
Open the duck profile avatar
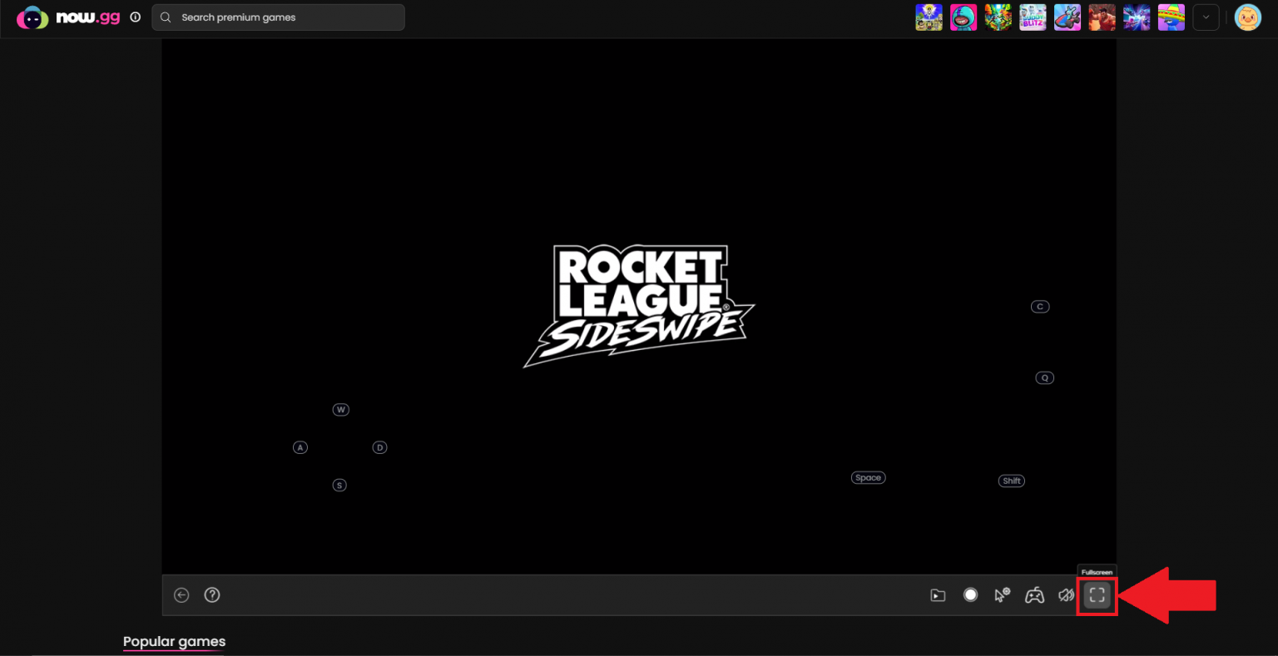(1247, 17)
